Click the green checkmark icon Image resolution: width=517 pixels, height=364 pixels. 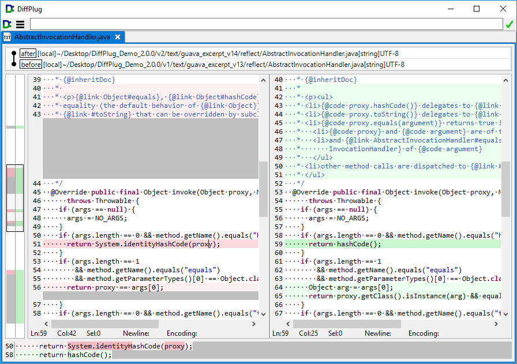click(509, 24)
